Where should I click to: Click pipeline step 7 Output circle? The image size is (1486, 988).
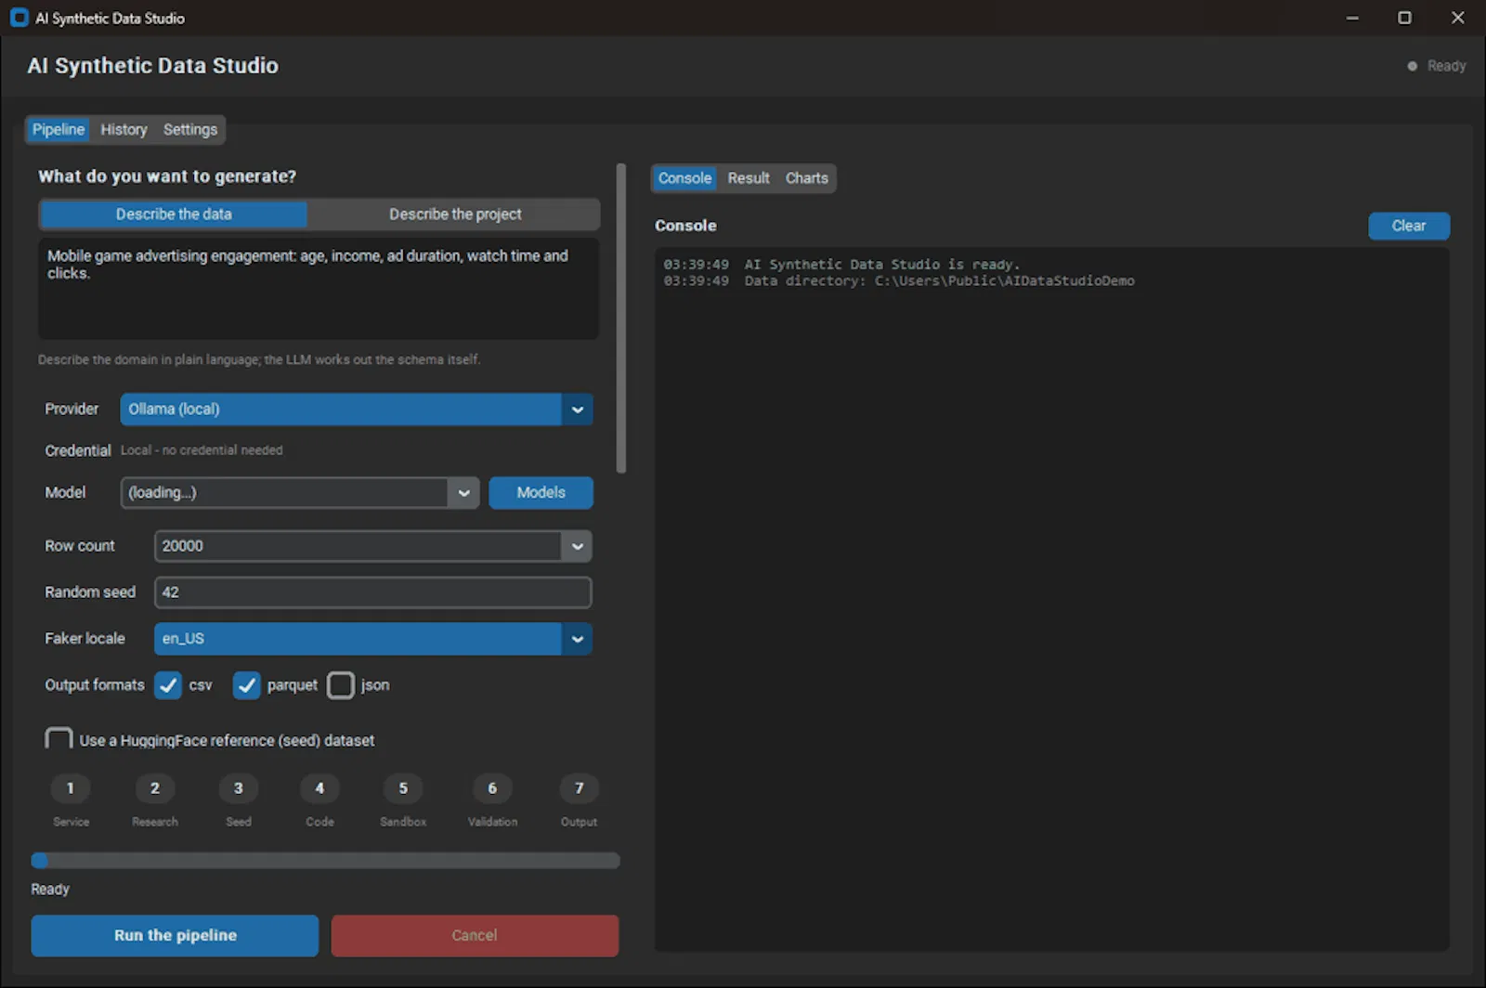tap(580, 788)
